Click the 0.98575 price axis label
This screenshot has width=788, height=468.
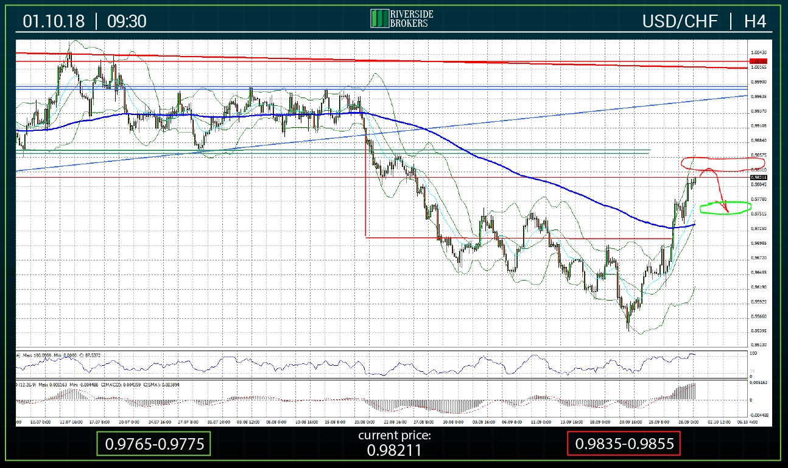coord(759,155)
